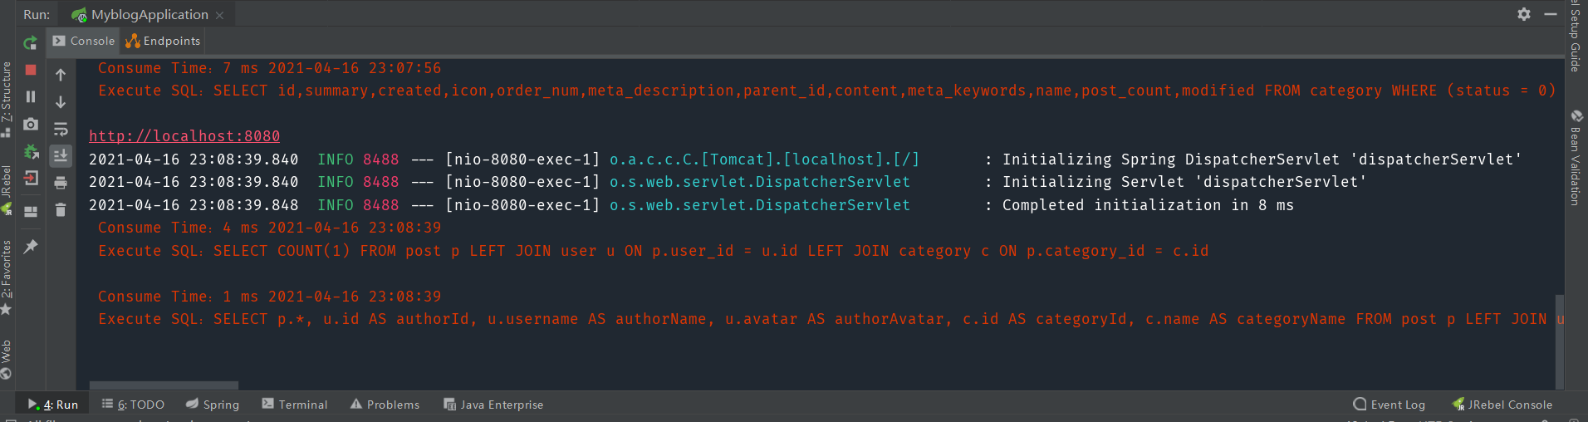Open the JRebel Console
1588x422 pixels.
[1502, 405]
